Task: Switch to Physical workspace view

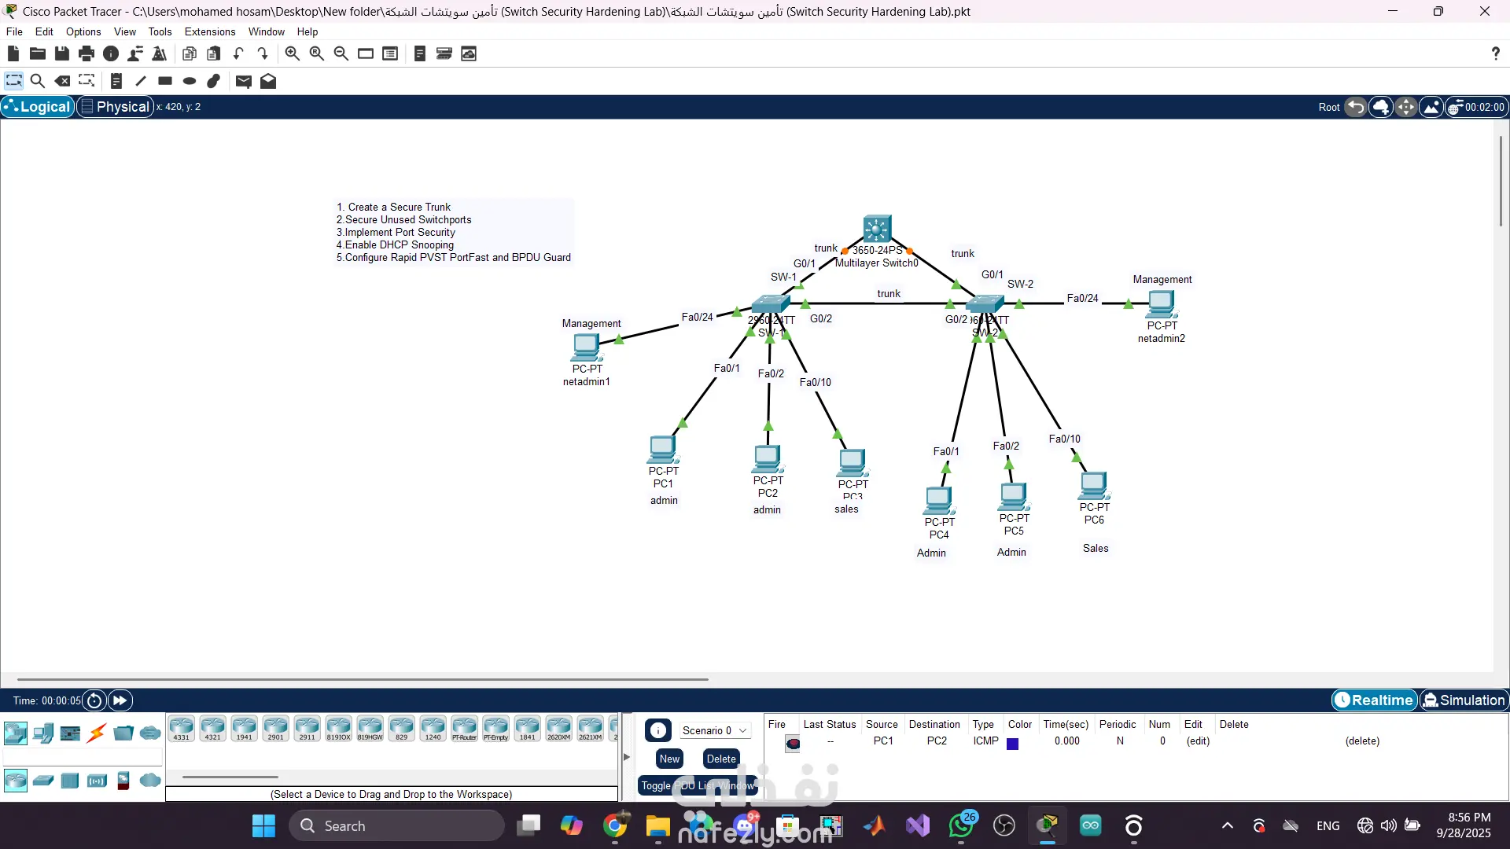Action: (x=115, y=107)
